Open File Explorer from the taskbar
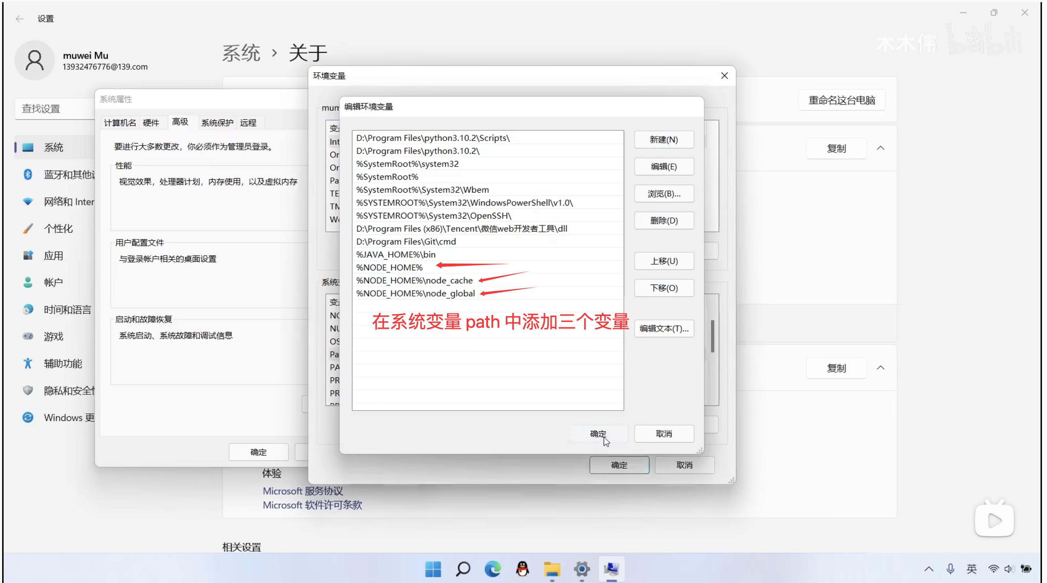 (552, 569)
